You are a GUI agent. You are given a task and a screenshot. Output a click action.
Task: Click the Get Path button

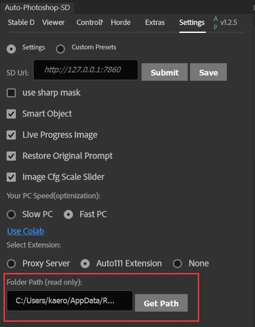(x=161, y=303)
